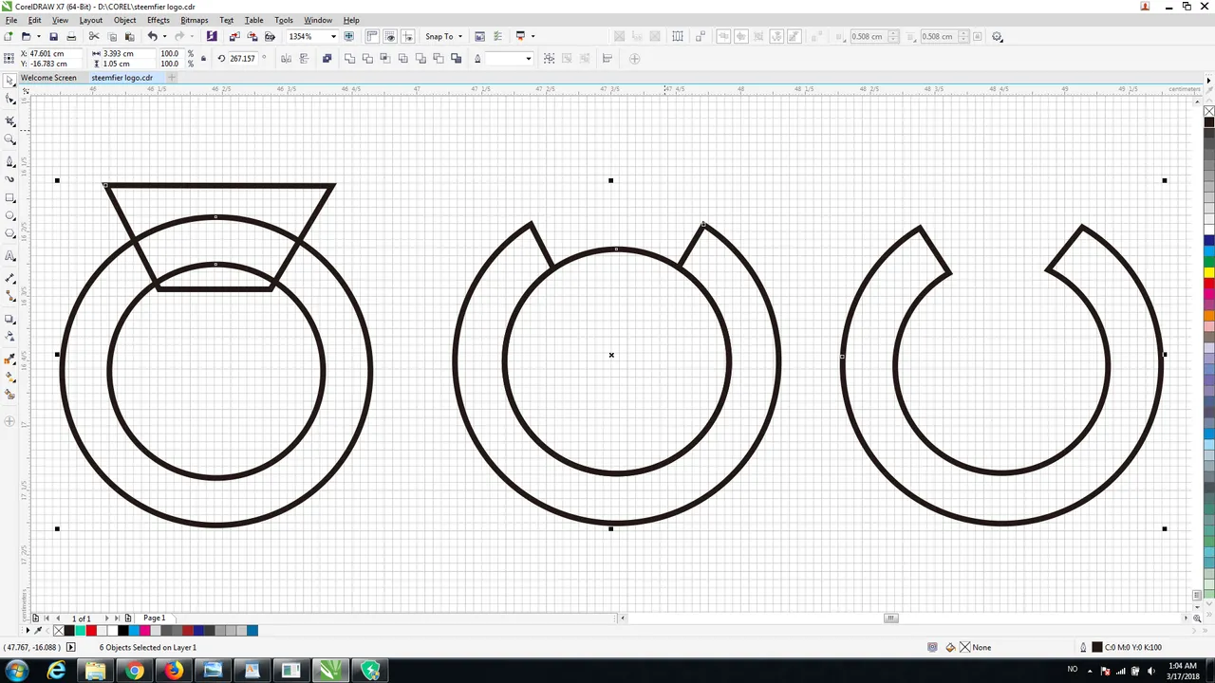1215x683 pixels.
Task: Select the Parallel Dimension tool
Action: coord(11,278)
